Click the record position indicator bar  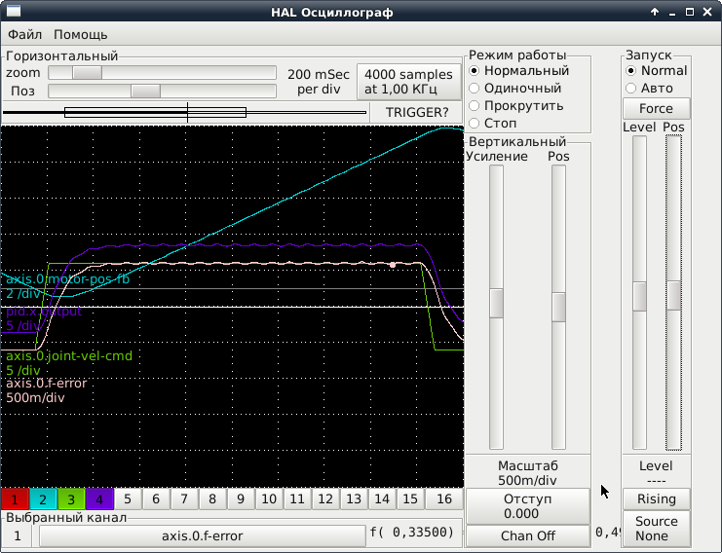[x=185, y=112]
